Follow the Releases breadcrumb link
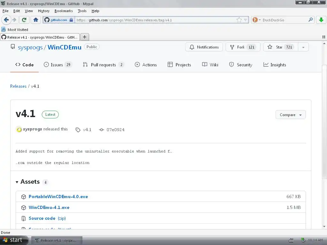Image resolution: width=327 pixels, height=245 pixels. [x=18, y=86]
